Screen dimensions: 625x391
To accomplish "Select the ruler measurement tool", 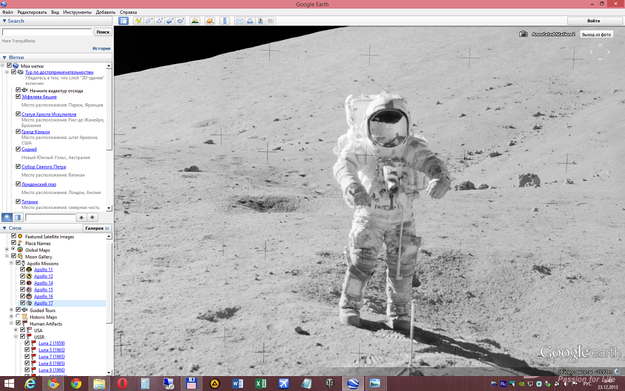I will tap(225, 21).
